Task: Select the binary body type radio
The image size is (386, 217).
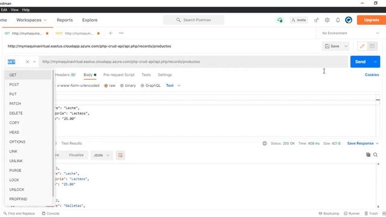Action: click(x=122, y=86)
